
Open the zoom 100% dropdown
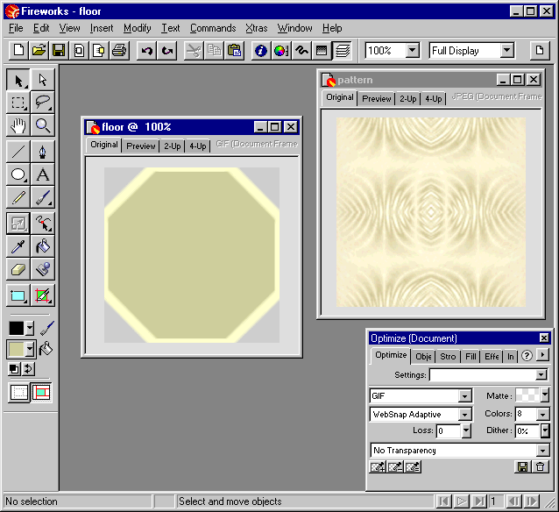[413, 51]
